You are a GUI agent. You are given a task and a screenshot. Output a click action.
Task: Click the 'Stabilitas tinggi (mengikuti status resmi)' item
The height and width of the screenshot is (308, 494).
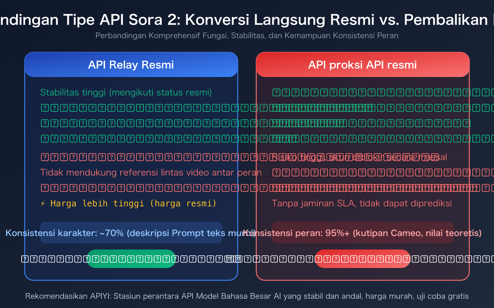coord(126,92)
